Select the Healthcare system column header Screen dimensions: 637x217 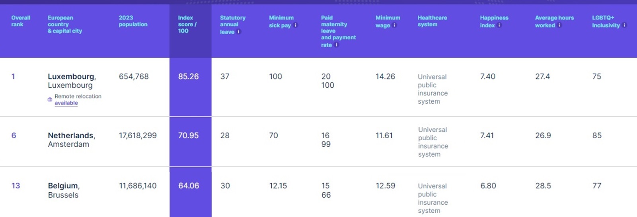tap(432, 21)
